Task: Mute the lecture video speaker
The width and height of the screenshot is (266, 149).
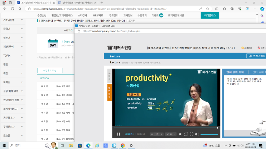Action: (197, 134)
